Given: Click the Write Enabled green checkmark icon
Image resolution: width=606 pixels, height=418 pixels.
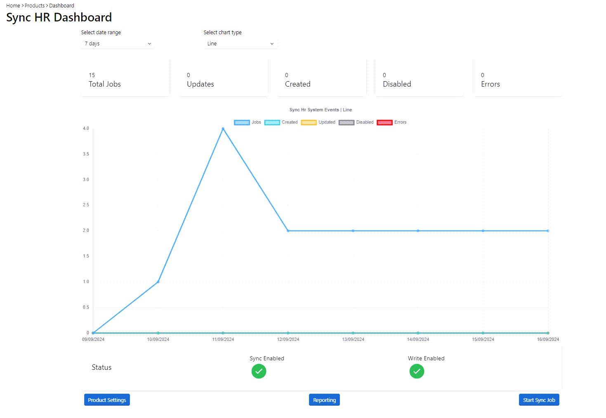Looking at the screenshot, I should coord(417,371).
